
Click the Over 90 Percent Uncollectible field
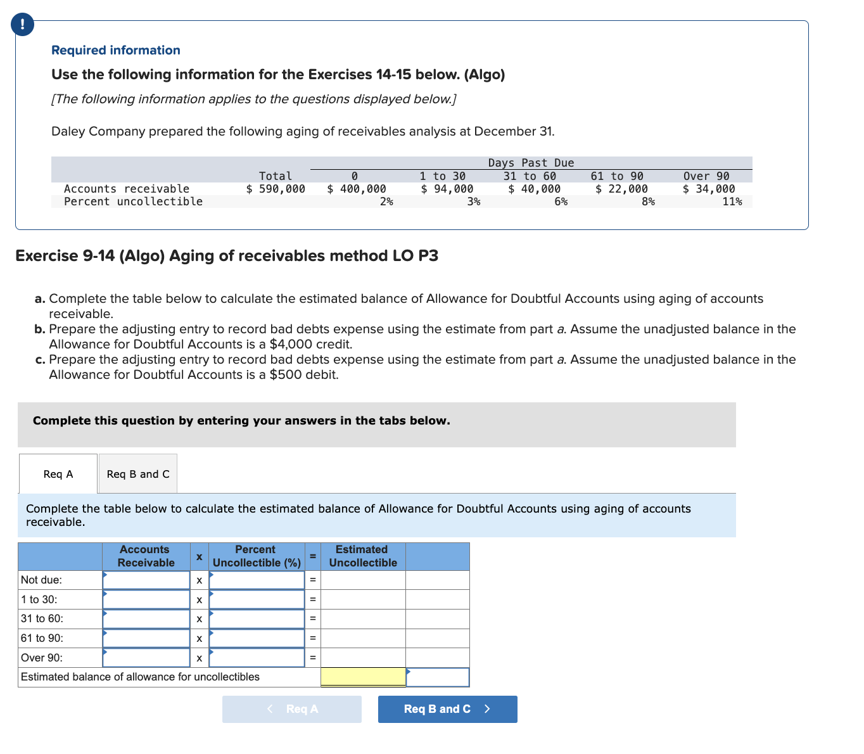click(257, 658)
